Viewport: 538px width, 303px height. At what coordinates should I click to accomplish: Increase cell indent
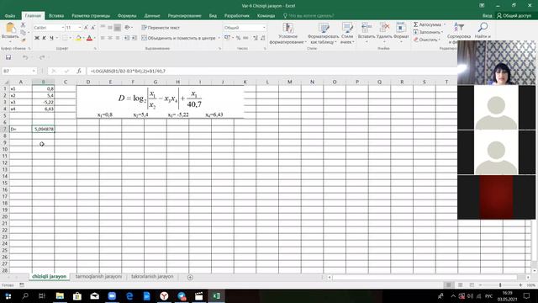[x=134, y=38]
